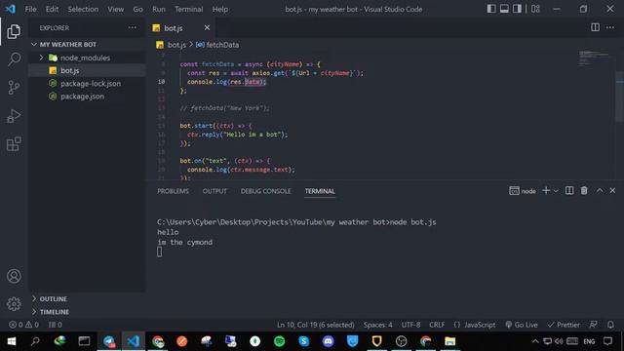Screen dimensions: 624x351
Task: Toggle panel layout icon in title bar
Action: pos(504,9)
